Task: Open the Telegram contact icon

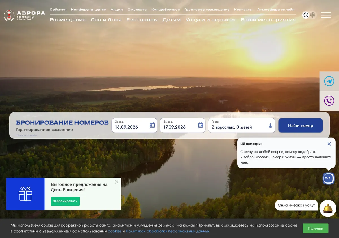Action: 329,81
